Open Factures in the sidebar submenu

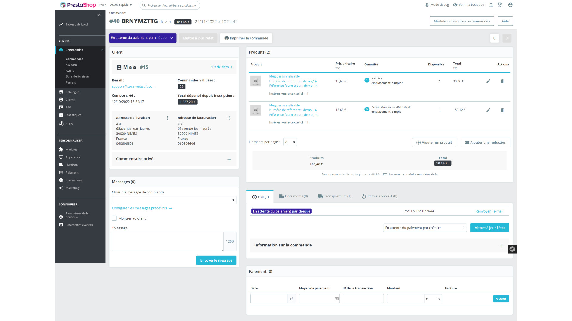(x=71, y=65)
